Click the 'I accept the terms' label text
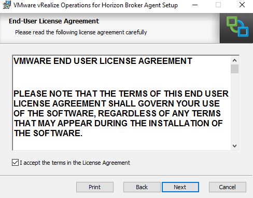253x198 pixels. coord(75,163)
